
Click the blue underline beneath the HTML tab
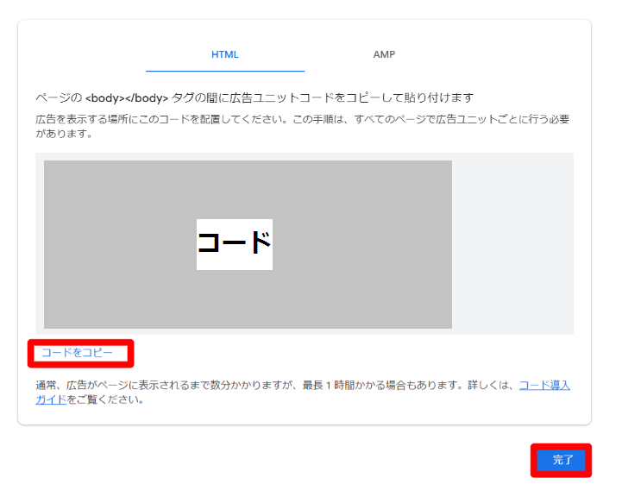(225, 70)
